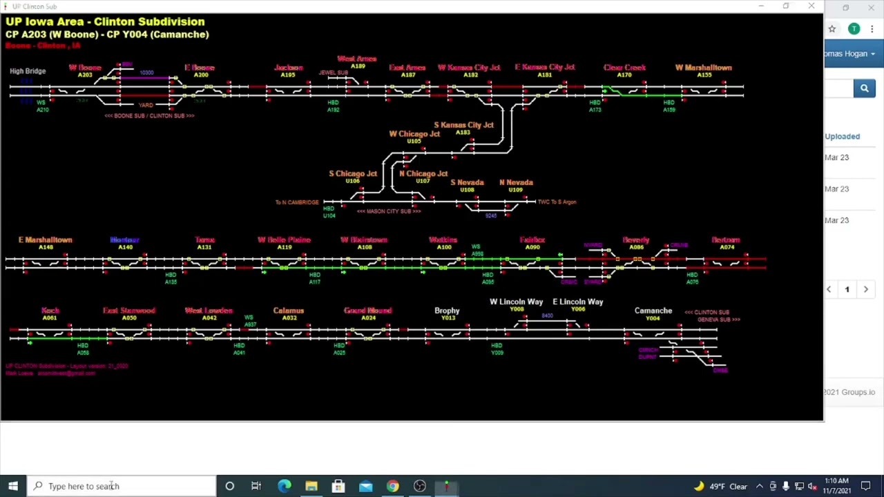
Task: Select the Fairfax A090 label
Action: [x=532, y=243]
